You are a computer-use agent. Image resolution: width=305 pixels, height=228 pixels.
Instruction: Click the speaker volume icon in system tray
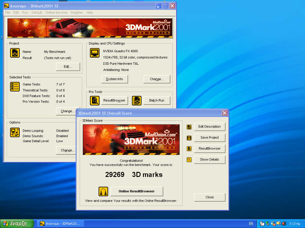(284, 224)
